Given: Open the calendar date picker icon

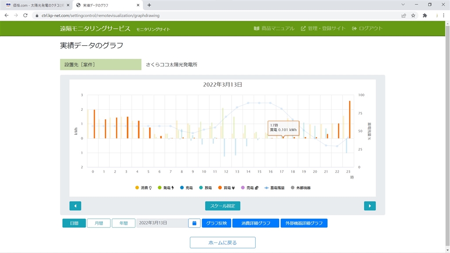Looking at the screenshot, I should (x=194, y=223).
